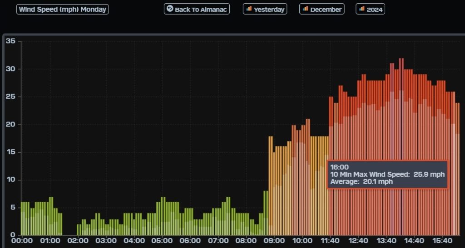465x248 pixels.
Task: Click the bar chart icon beside 2024
Action: click(361, 9)
